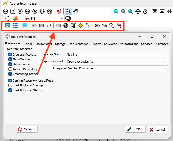Open the UI Integrated Desktop Environment dropdown
This screenshot has height=141, width=173.
pyautogui.click(x=109, y=68)
